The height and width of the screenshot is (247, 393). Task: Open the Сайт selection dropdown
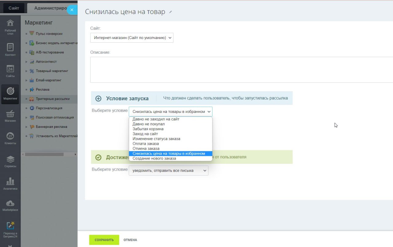coord(132,38)
